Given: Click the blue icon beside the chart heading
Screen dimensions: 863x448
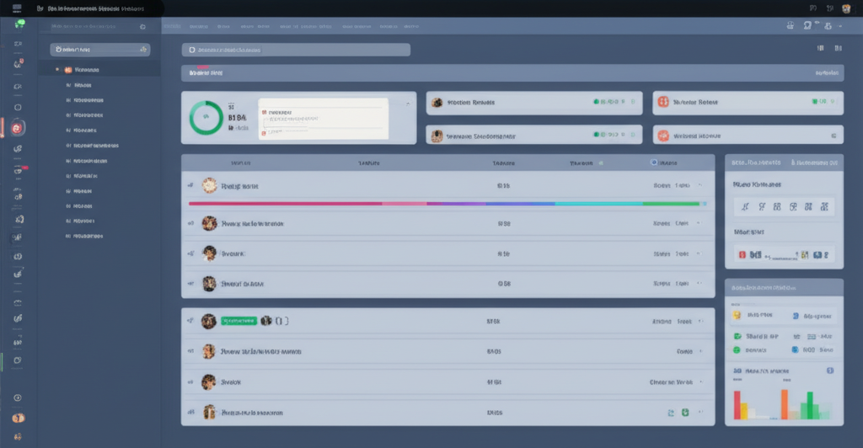Looking at the screenshot, I should 830,371.
